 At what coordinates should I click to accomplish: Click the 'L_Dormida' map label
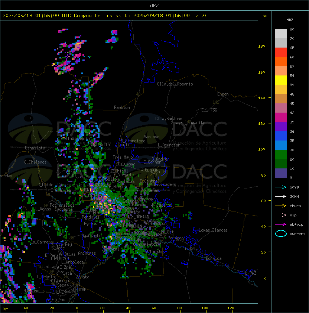pyautogui.click(x=211, y=258)
